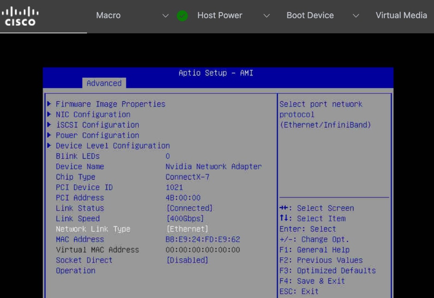Open the Host Power dropdown chevron

[267, 15]
